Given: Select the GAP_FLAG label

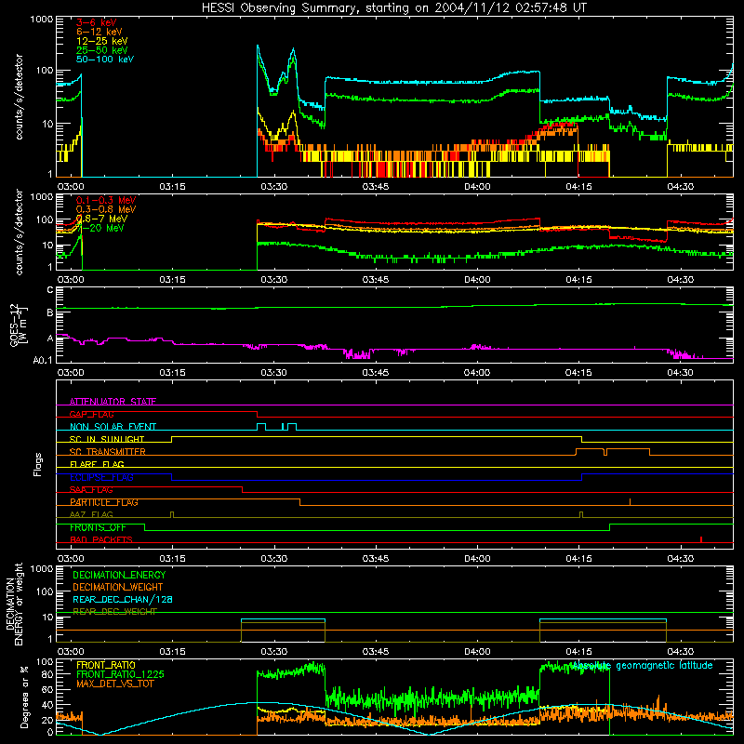Looking at the screenshot, I should tap(91, 414).
